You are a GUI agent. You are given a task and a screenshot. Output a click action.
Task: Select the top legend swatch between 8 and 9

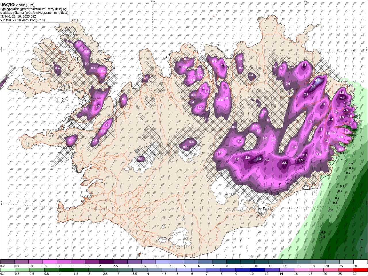pos(233,262)
